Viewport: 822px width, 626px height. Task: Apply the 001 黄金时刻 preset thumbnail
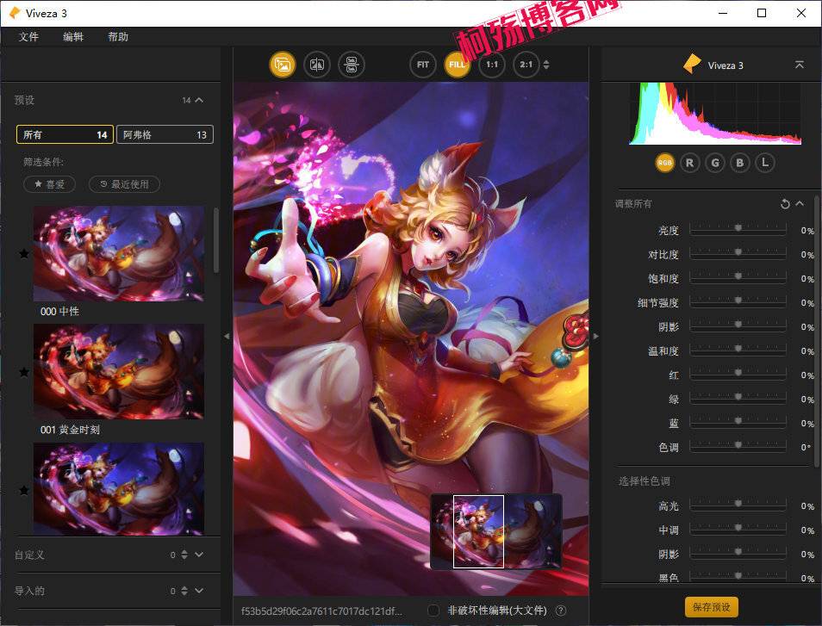tap(119, 371)
